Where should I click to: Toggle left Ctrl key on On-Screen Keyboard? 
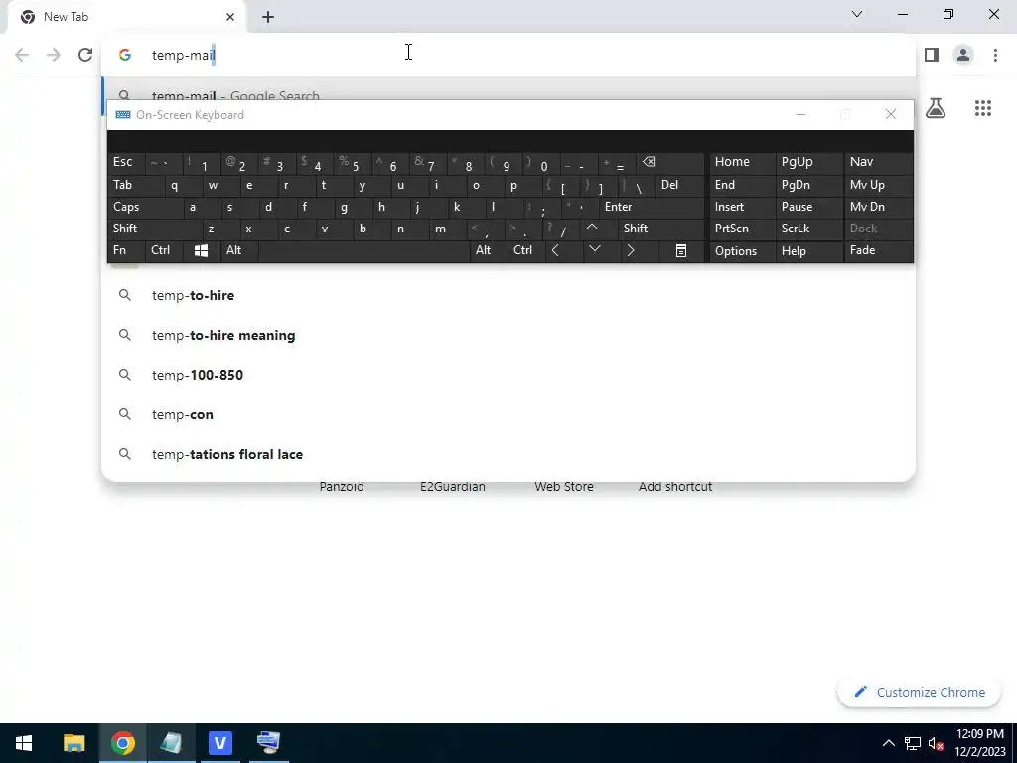click(x=165, y=250)
